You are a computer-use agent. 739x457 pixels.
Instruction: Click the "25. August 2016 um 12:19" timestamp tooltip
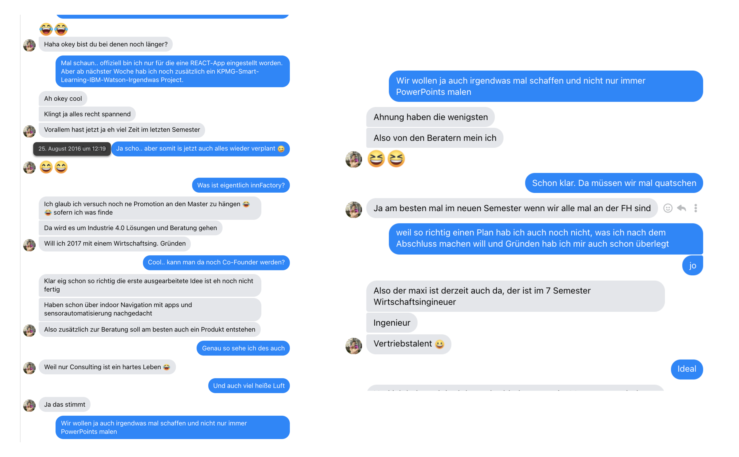tap(72, 149)
